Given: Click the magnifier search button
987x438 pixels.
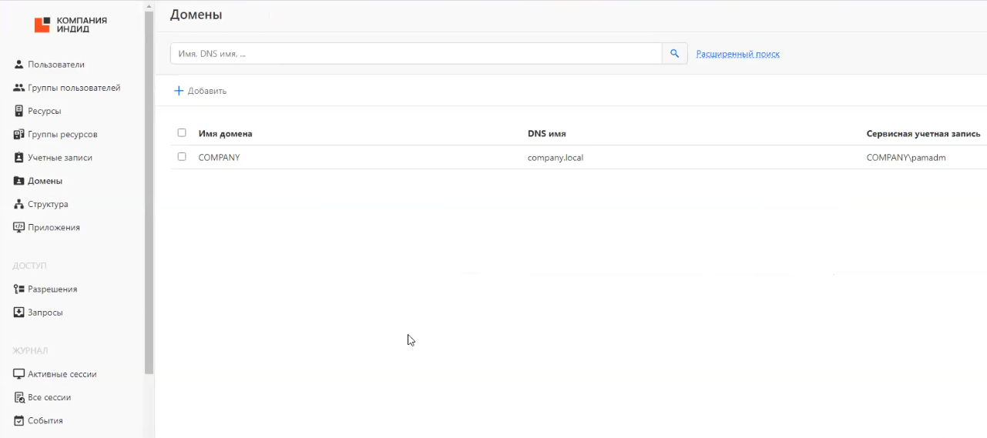Looking at the screenshot, I should pos(675,54).
